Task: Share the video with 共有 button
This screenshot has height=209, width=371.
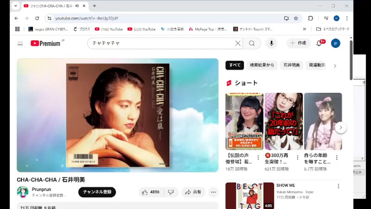Action: pyautogui.click(x=193, y=192)
